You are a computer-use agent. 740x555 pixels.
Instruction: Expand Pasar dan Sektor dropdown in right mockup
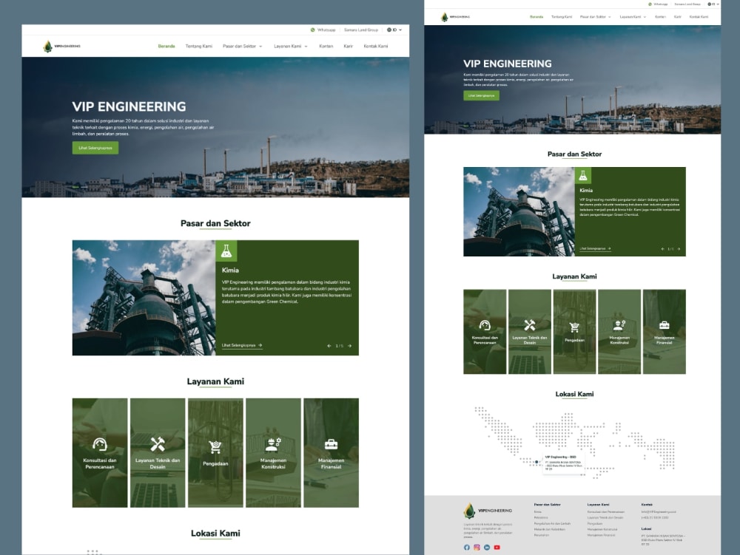pos(596,17)
